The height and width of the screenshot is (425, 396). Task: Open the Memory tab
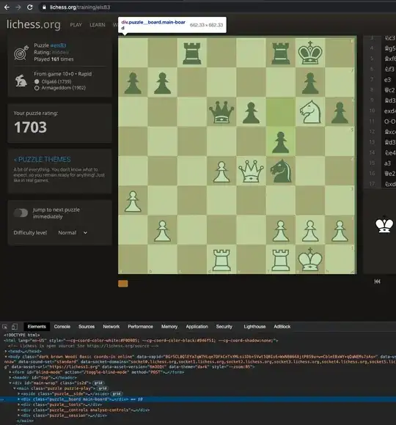169,327
